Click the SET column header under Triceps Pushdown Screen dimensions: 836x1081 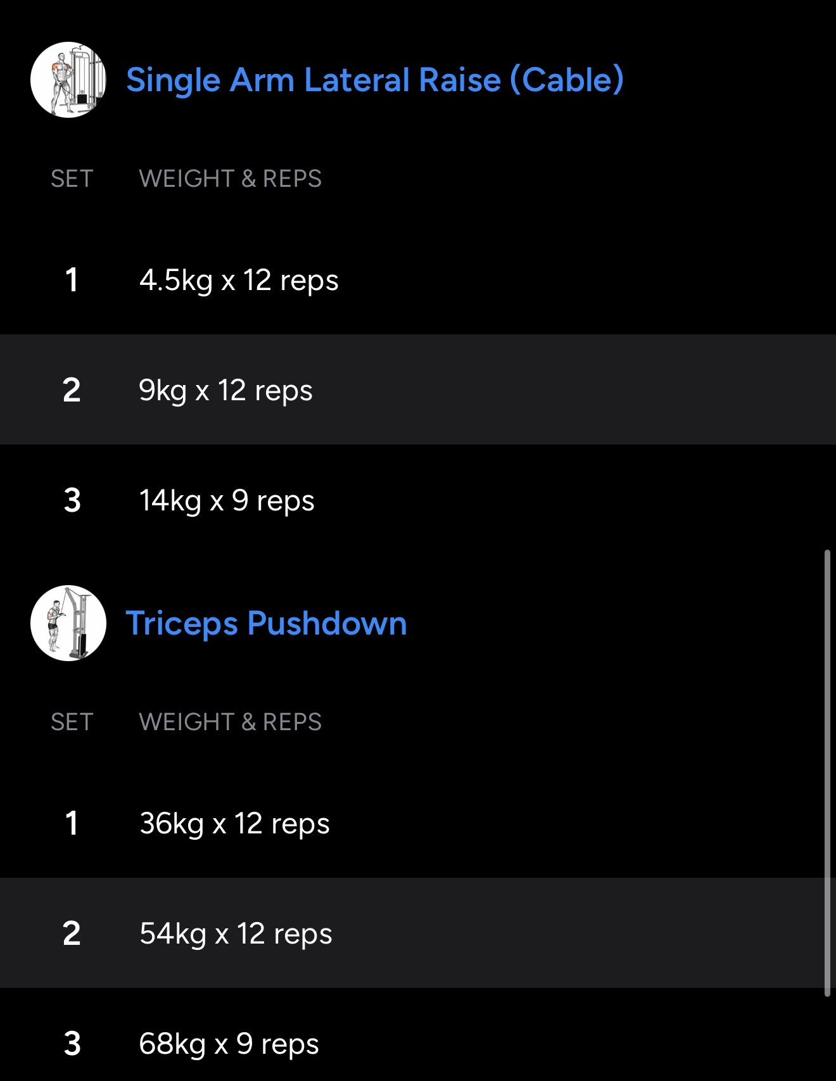(72, 722)
